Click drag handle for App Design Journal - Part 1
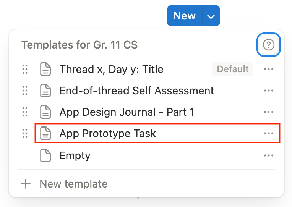The image size is (292, 207). (x=25, y=112)
